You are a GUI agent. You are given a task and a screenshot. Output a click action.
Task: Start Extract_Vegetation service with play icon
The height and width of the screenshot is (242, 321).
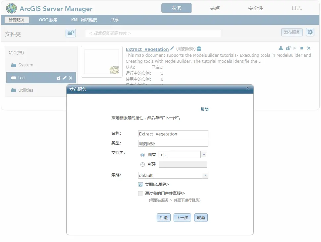point(295,48)
